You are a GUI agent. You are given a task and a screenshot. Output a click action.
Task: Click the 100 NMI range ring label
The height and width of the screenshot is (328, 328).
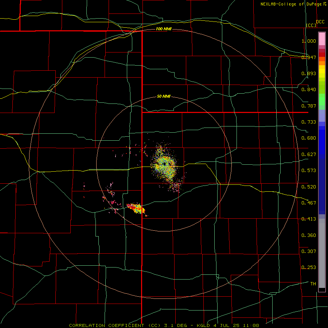[164, 29]
